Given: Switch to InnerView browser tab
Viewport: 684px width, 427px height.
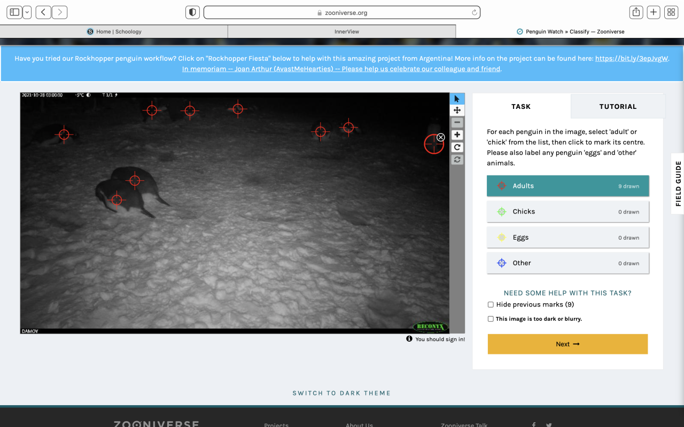Looking at the screenshot, I should 342,31.
